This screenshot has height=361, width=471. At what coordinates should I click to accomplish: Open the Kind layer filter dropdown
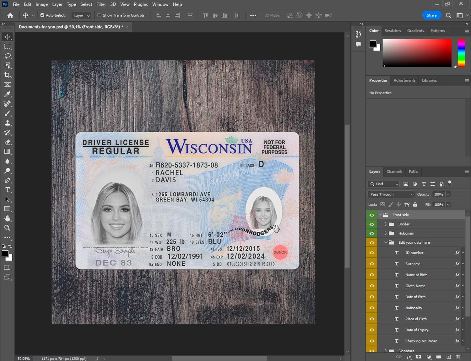[383, 184]
